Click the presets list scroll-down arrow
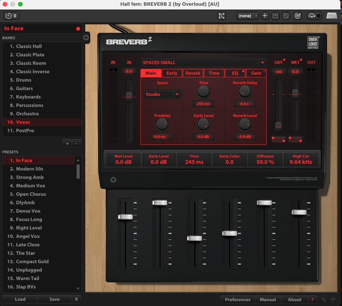Image resolution: width=342 pixels, height=306 pixels. point(78,288)
